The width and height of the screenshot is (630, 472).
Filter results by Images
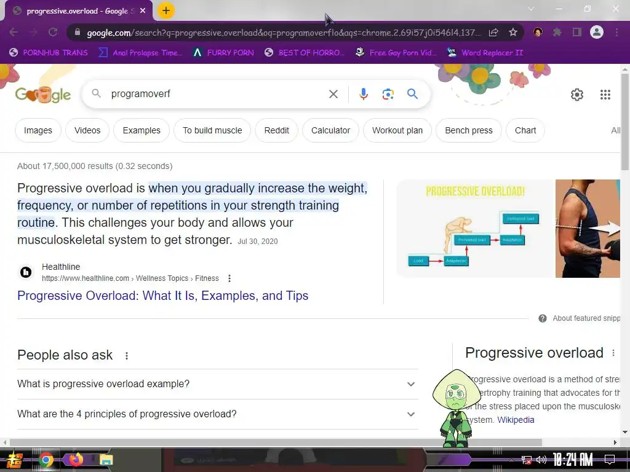(x=38, y=130)
